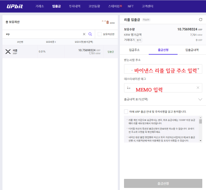Click the 받는사람 주소 input field
Image resolution: width=206 pixels, height=190 pixels.
click(163, 69)
